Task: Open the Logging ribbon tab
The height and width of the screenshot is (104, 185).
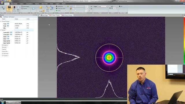Action: [x=58, y=4]
